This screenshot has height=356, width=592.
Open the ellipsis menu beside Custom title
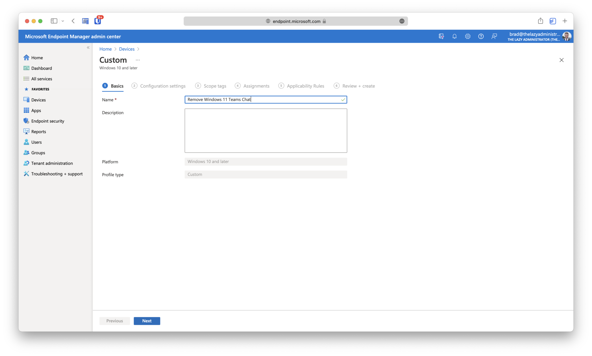coord(138,60)
